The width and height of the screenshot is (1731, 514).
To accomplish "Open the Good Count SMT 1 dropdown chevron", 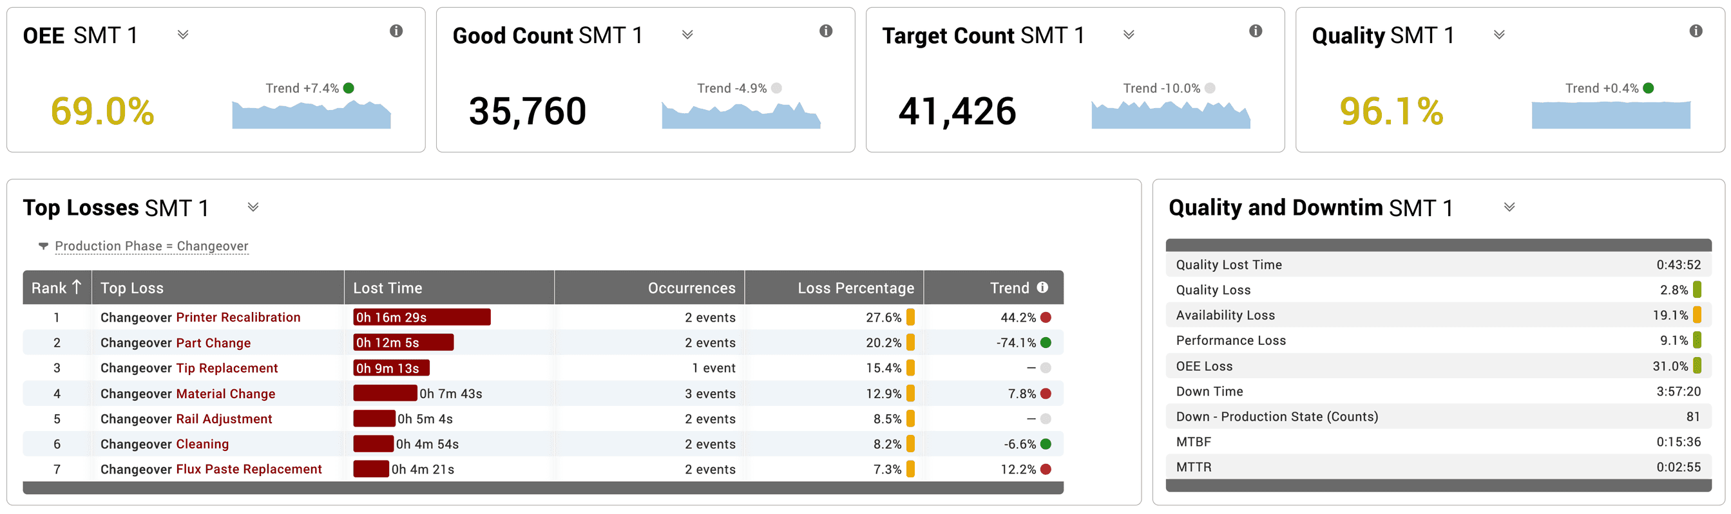I will coord(687,35).
